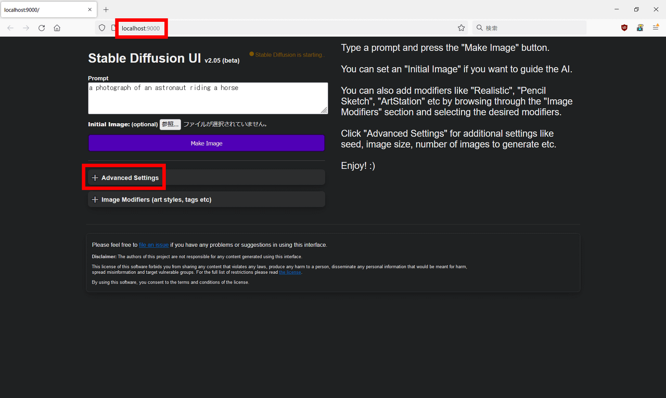Close the localhost:9000 tab
The image size is (666, 398).
pos(89,9)
